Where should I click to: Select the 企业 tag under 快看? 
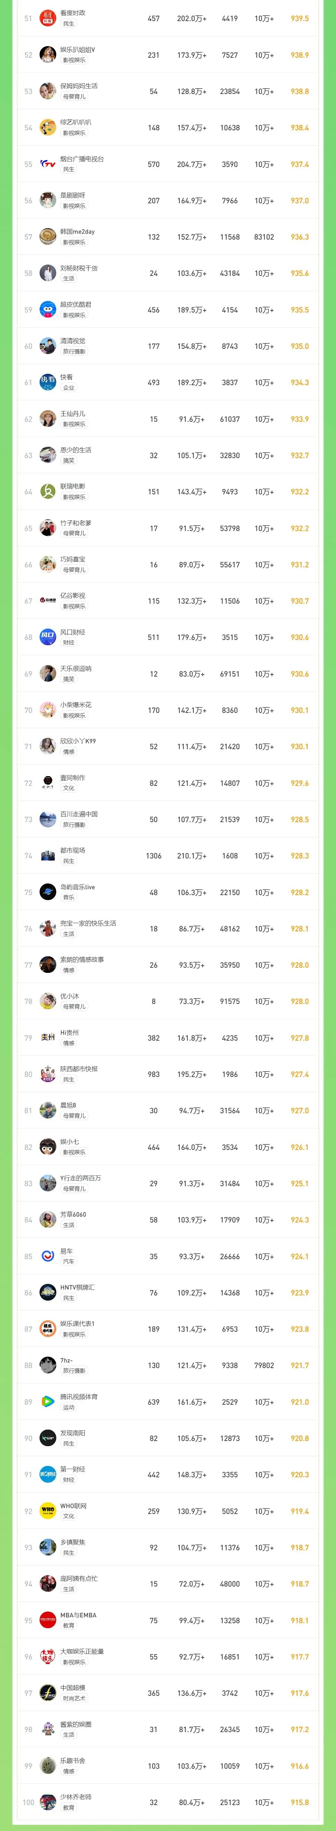tap(68, 388)
